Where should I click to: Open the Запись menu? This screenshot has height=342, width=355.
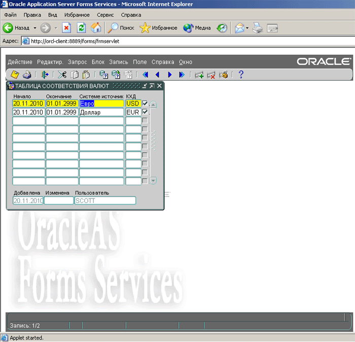pyautogui.click(x=118, y=62)
